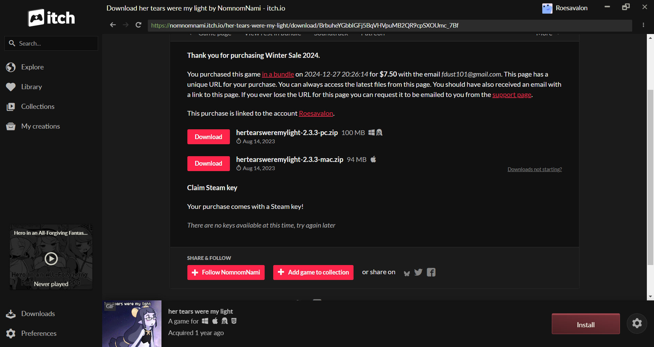
Task: Reload the current page
Action: point(138,25)
